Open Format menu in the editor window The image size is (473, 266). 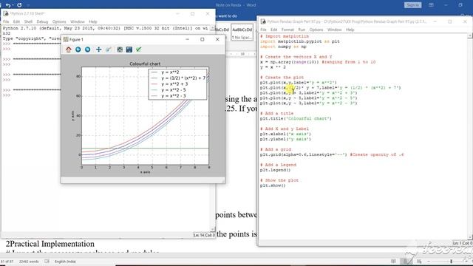(287, 30)
